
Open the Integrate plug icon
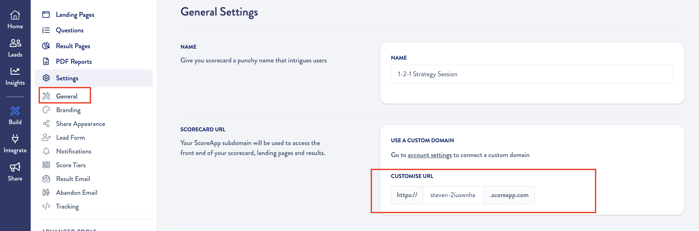[15, 139]
